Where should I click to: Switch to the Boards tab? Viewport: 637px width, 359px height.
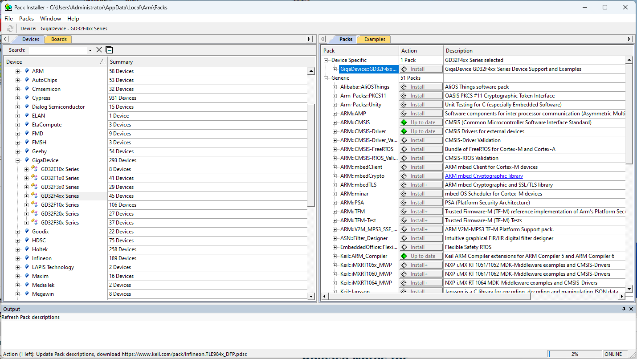(x=59, y=39)
